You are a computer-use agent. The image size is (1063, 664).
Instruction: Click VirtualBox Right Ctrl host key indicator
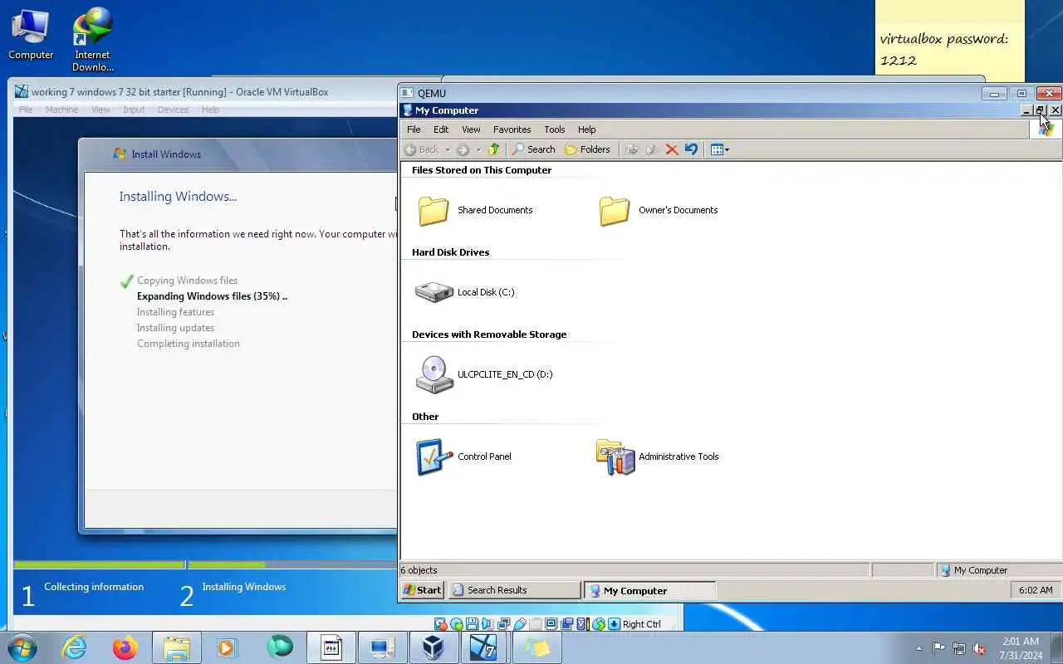(641, 624)
